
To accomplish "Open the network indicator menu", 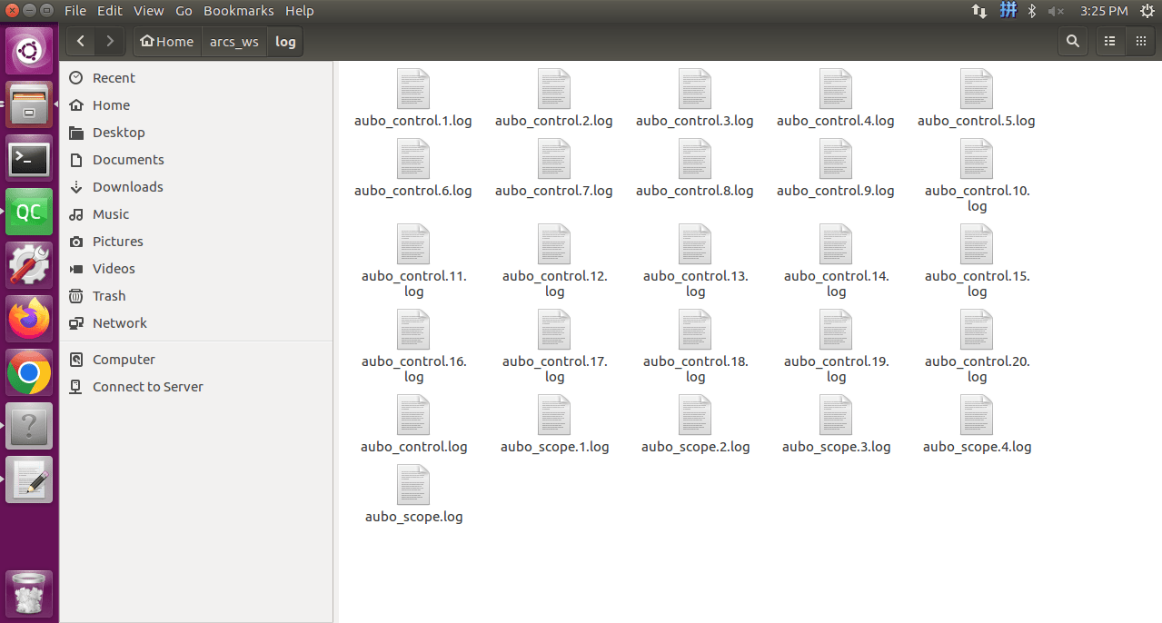I will 979,11.
